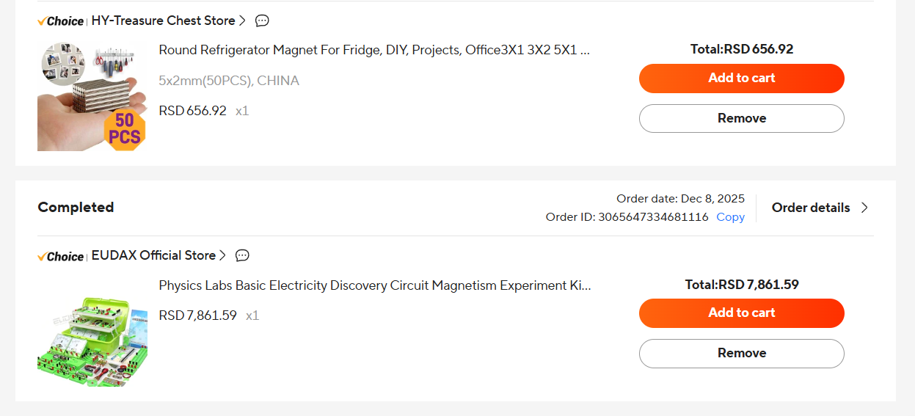Image resolution: width=915 pixels, height=416 pixels.
Task: Visit the EUDAX Official Store page
Action: pos(153,255)
